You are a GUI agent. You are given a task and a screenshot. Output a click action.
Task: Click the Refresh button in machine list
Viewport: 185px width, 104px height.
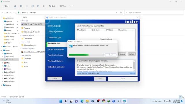pos(132,54)
